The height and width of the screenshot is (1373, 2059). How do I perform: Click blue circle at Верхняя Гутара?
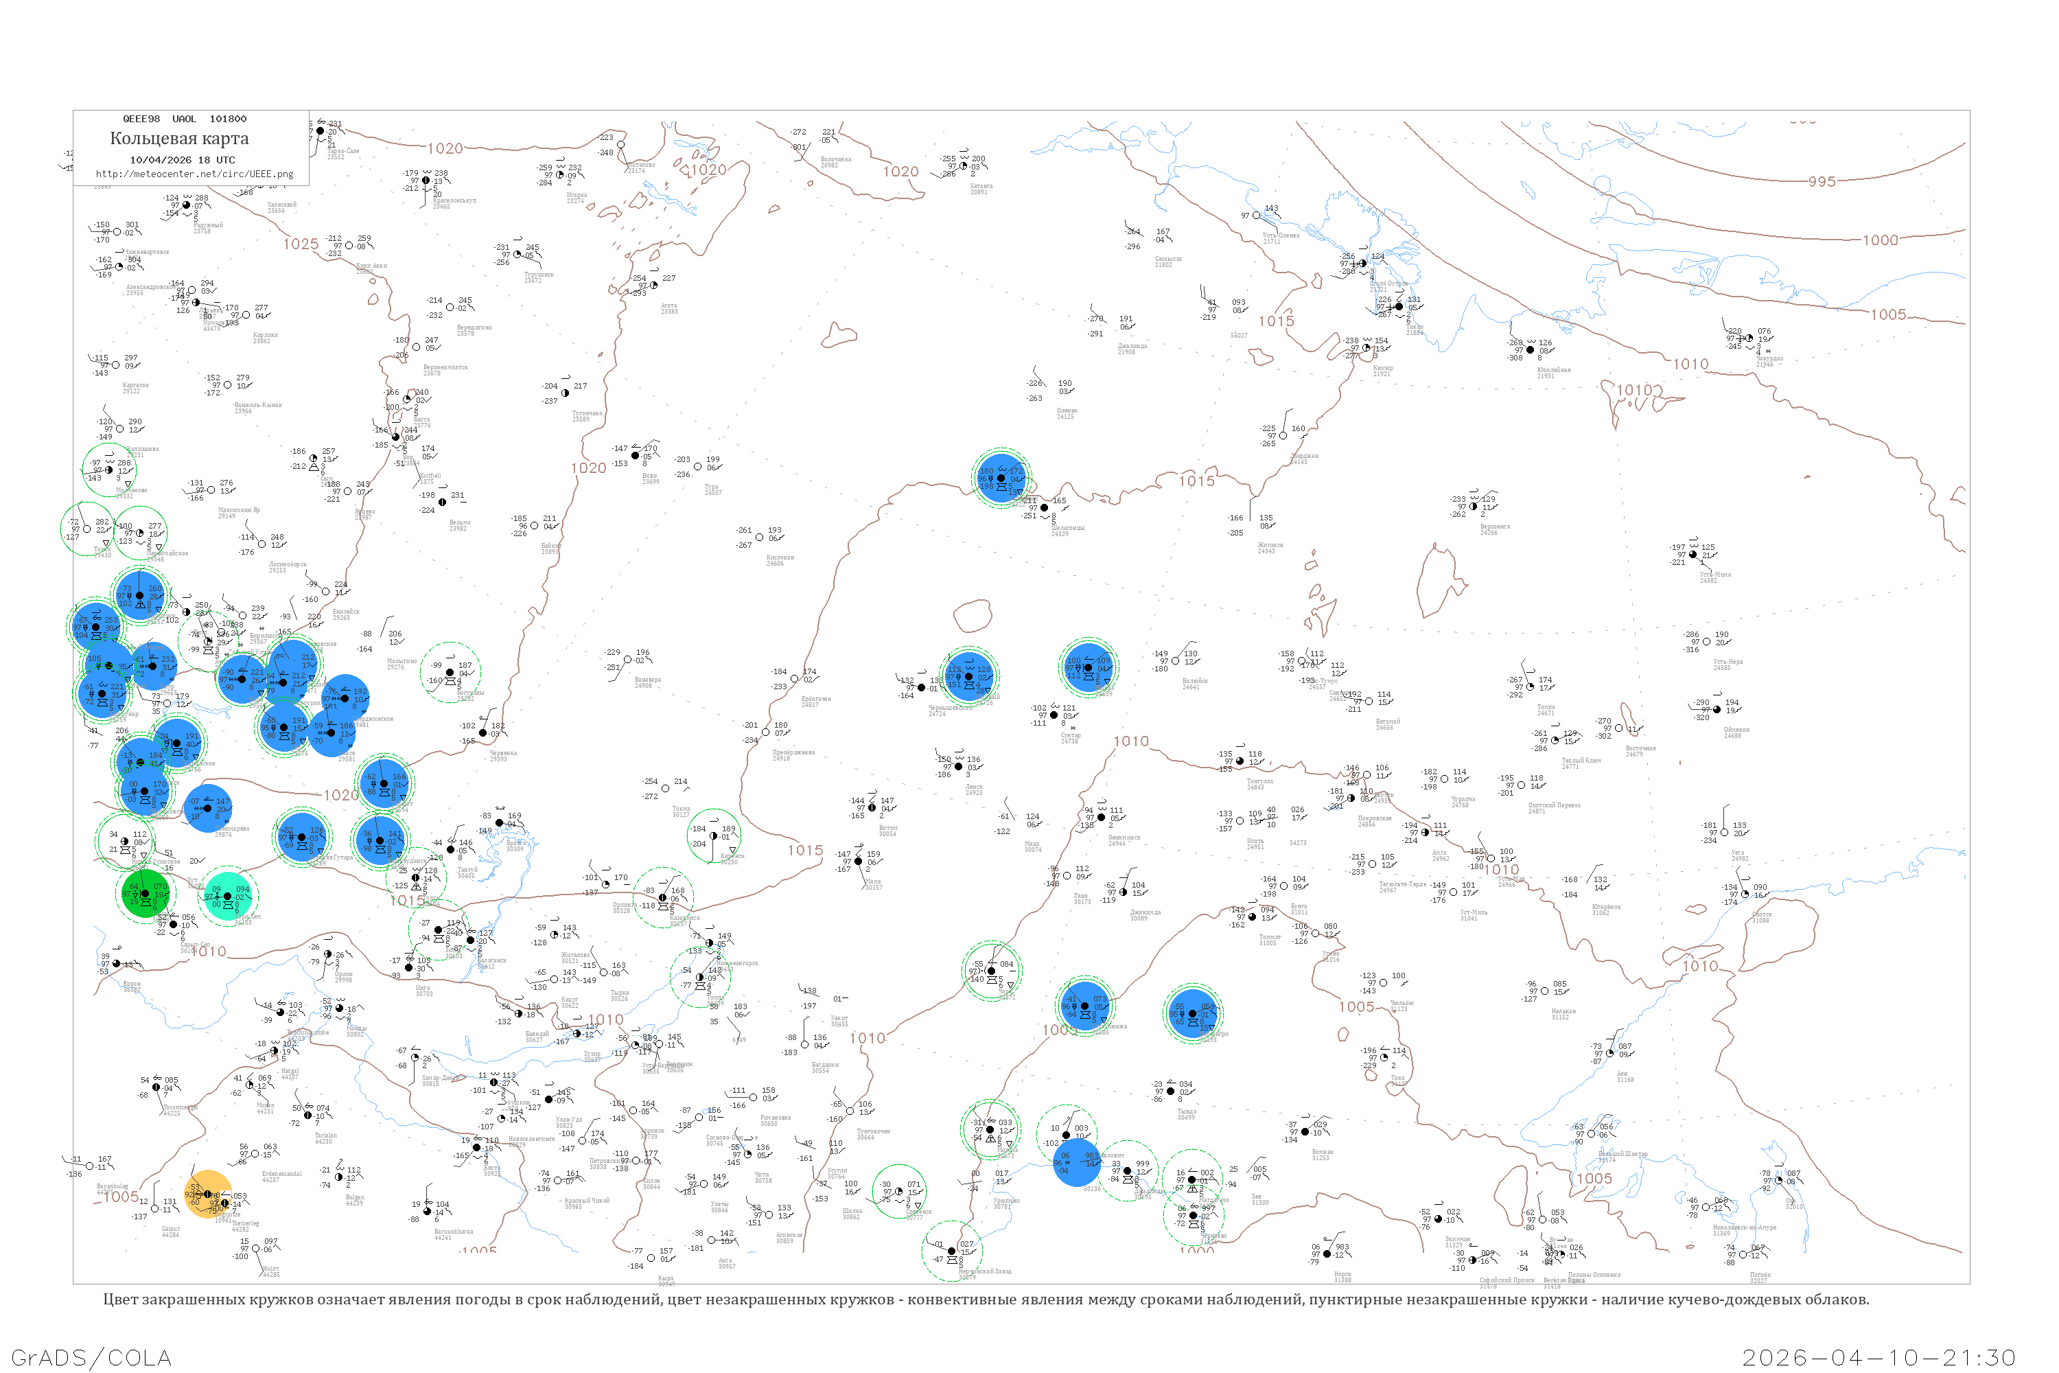click(x=302, y=838)
